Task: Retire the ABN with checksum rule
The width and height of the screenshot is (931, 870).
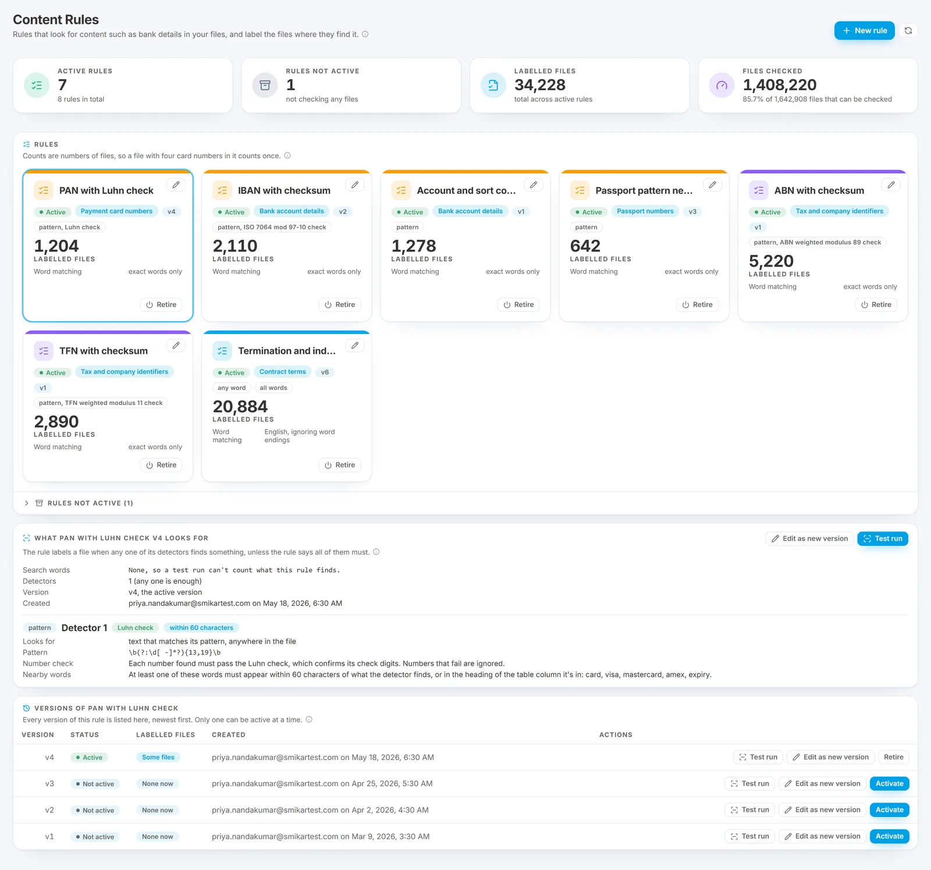Action: pos(876,305)
